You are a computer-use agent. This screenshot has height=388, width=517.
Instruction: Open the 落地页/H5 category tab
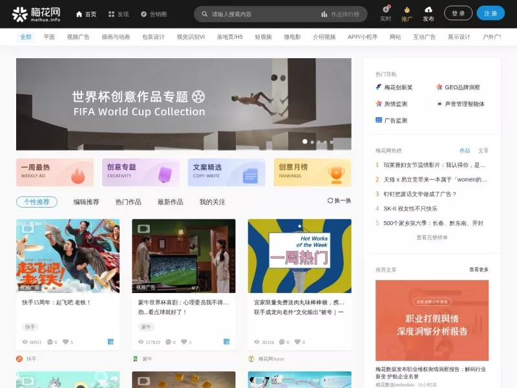230,37
